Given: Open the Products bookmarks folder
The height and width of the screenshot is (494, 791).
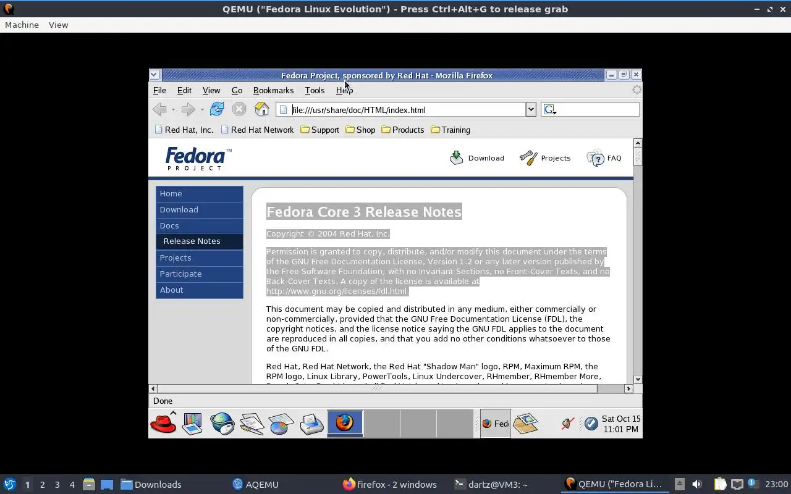Looking at the screenshot, I should point(403,130).
